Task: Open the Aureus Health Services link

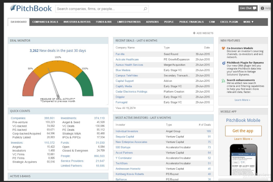Action: (129, 65)
